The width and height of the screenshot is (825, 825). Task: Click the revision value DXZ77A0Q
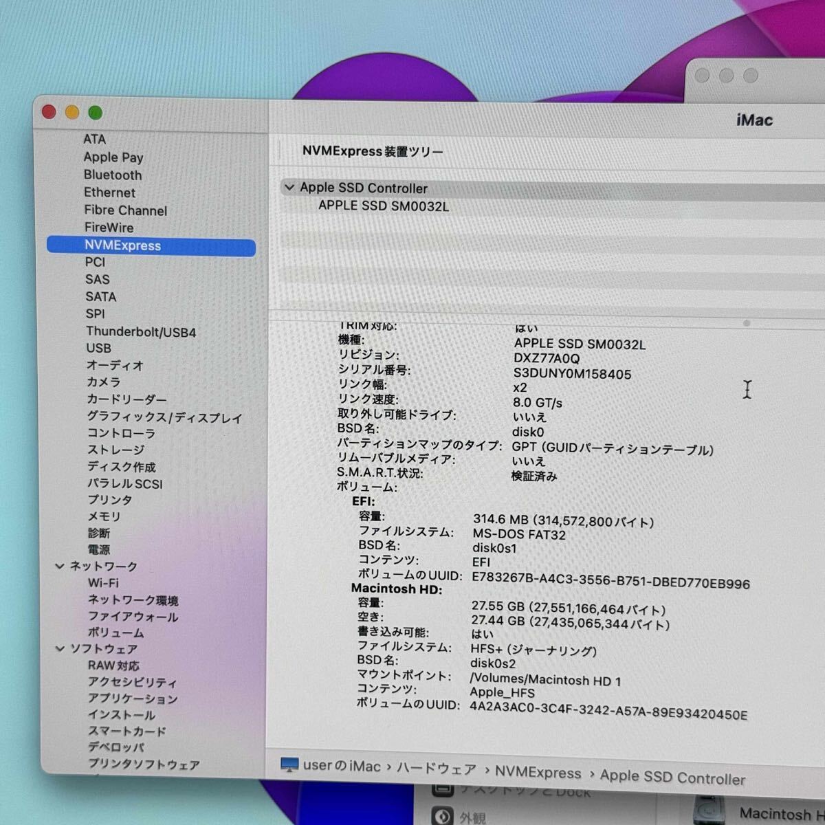pos(547,358)
